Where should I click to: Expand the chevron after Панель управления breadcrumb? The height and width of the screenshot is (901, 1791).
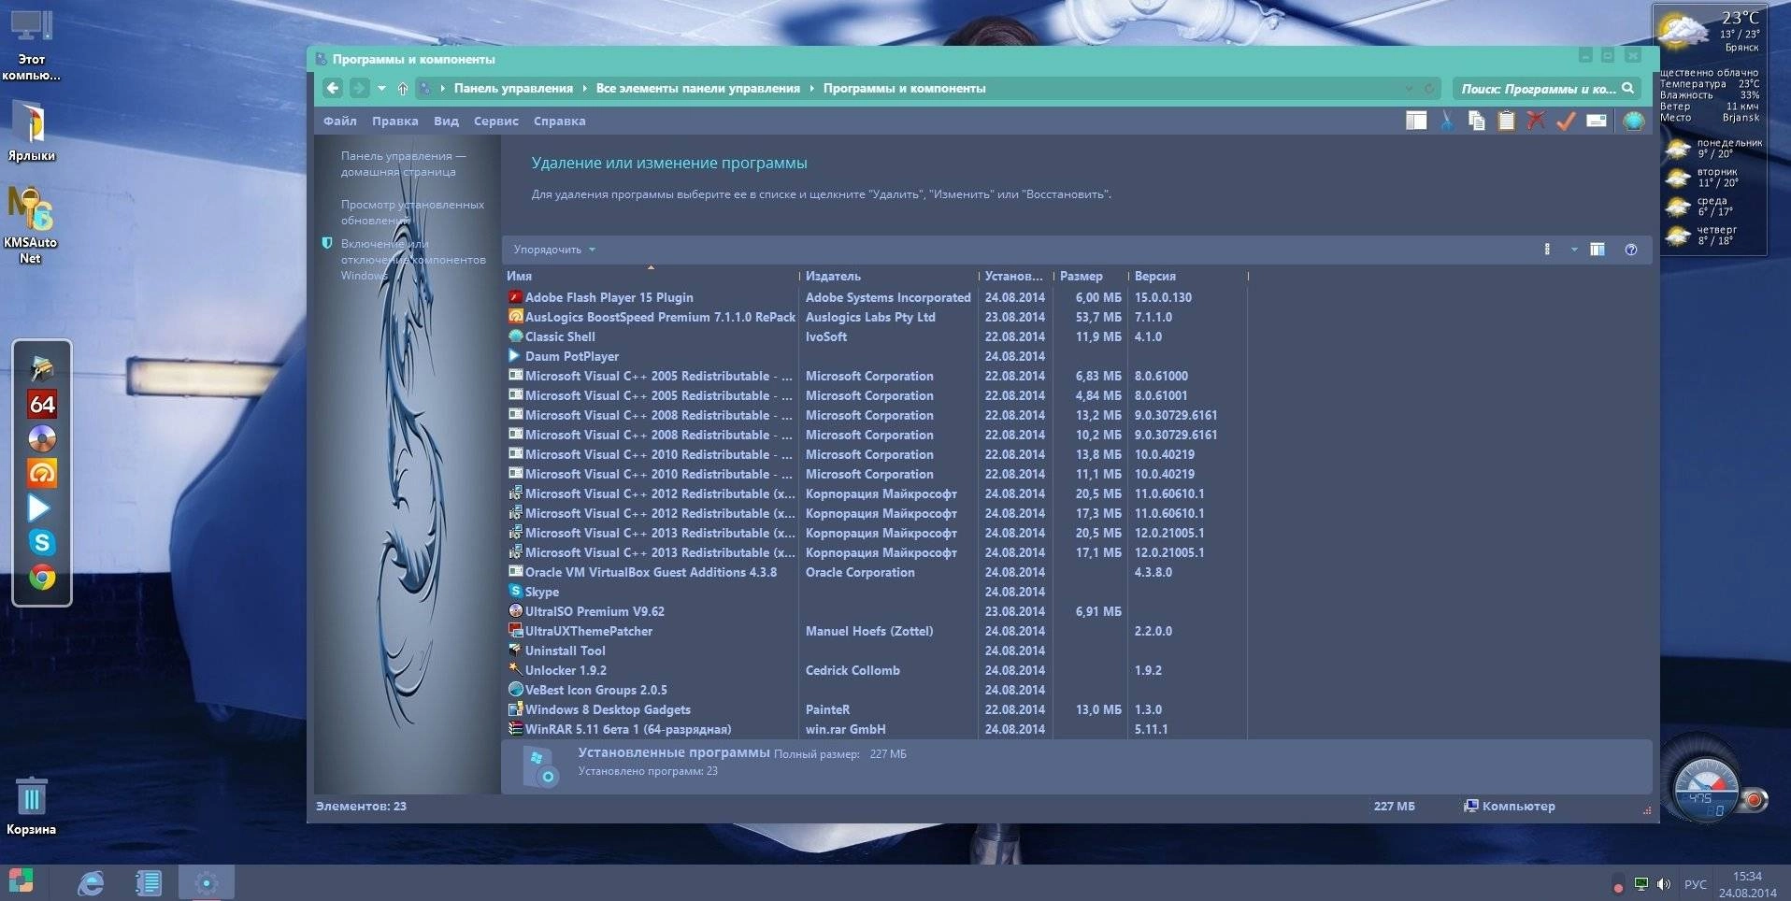click(584, 89)
